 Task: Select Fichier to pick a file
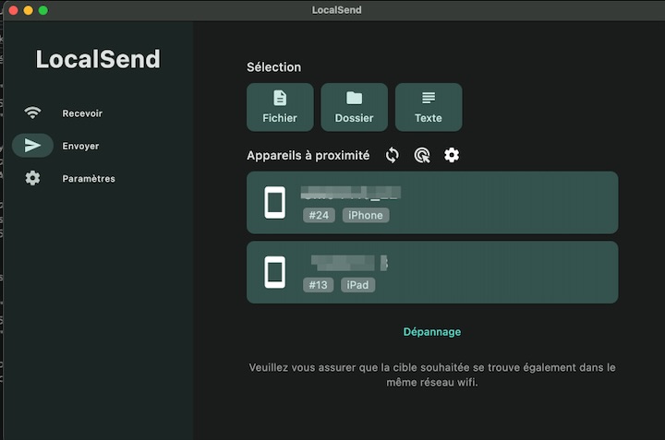280,107
